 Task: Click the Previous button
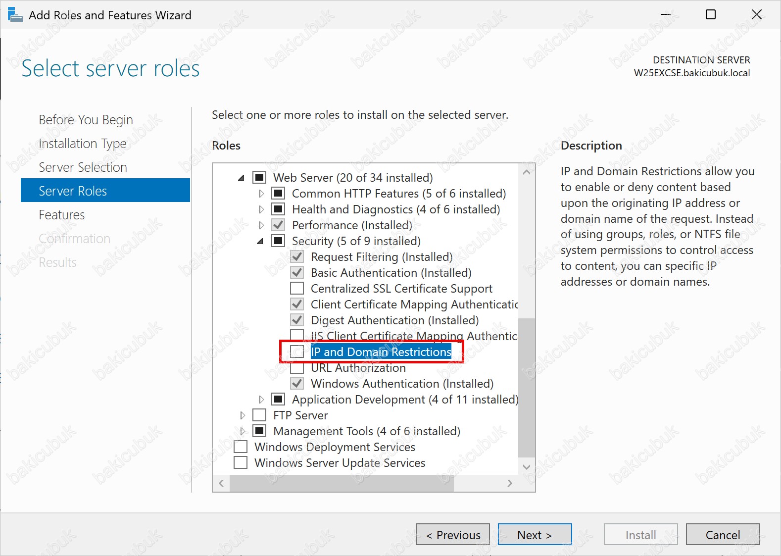click(453, 534)
